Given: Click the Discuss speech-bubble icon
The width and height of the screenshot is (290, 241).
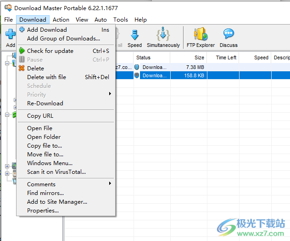Looking at the screenshot, I should click(x=229, y=34).
